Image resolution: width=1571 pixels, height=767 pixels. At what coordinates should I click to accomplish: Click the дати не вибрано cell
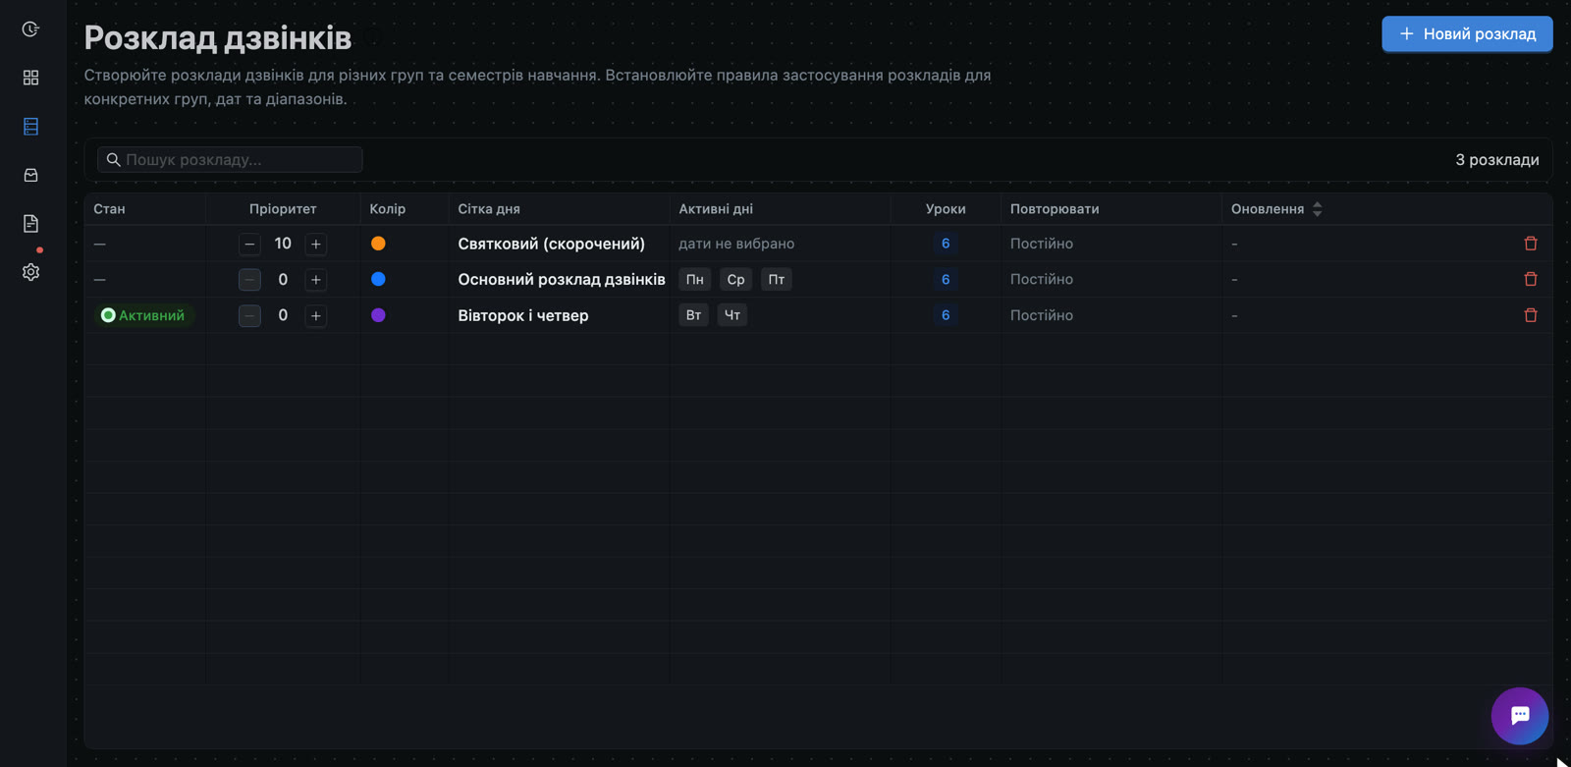736,244
